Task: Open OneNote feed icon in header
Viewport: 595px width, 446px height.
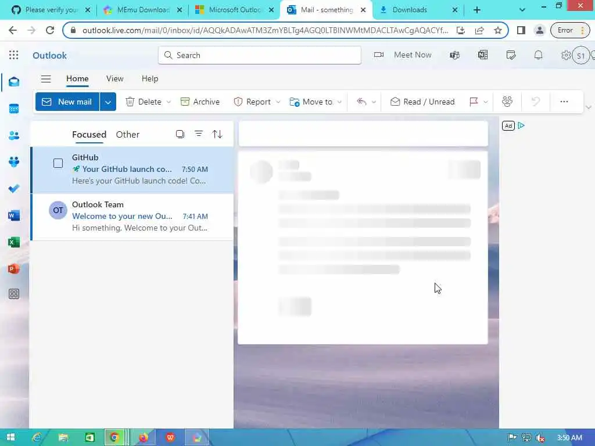Action: click(x=483, y=55)
